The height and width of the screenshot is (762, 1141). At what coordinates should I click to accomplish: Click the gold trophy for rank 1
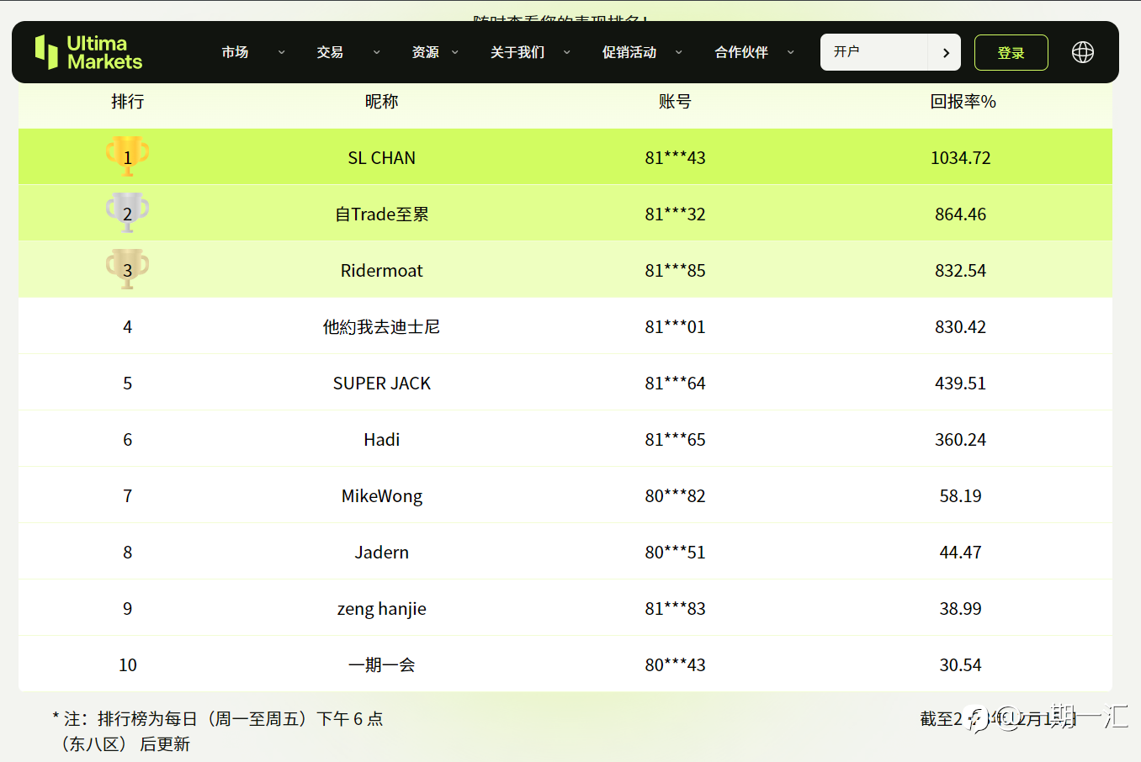(128, 156)
